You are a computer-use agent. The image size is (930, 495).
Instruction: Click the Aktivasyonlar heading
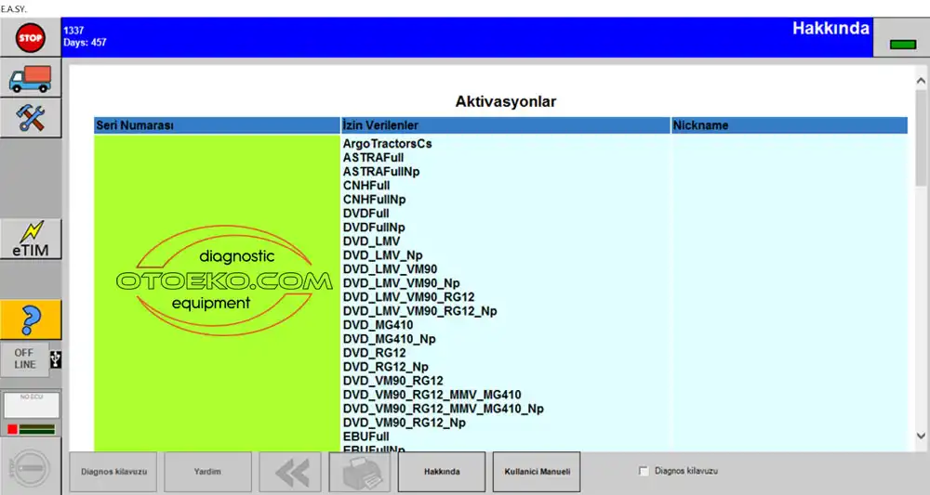[505, 101]
